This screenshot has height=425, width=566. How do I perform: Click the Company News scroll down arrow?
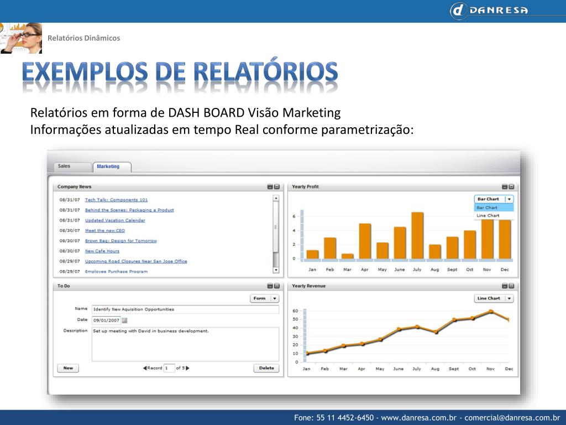coord(276,270)
